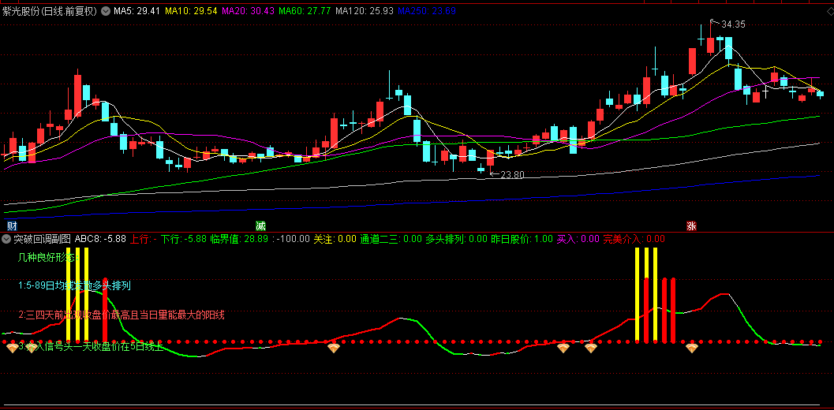
Task: Select the 临界值: 28.89 value
Action: pyautogui.click(x=239, y=239)
